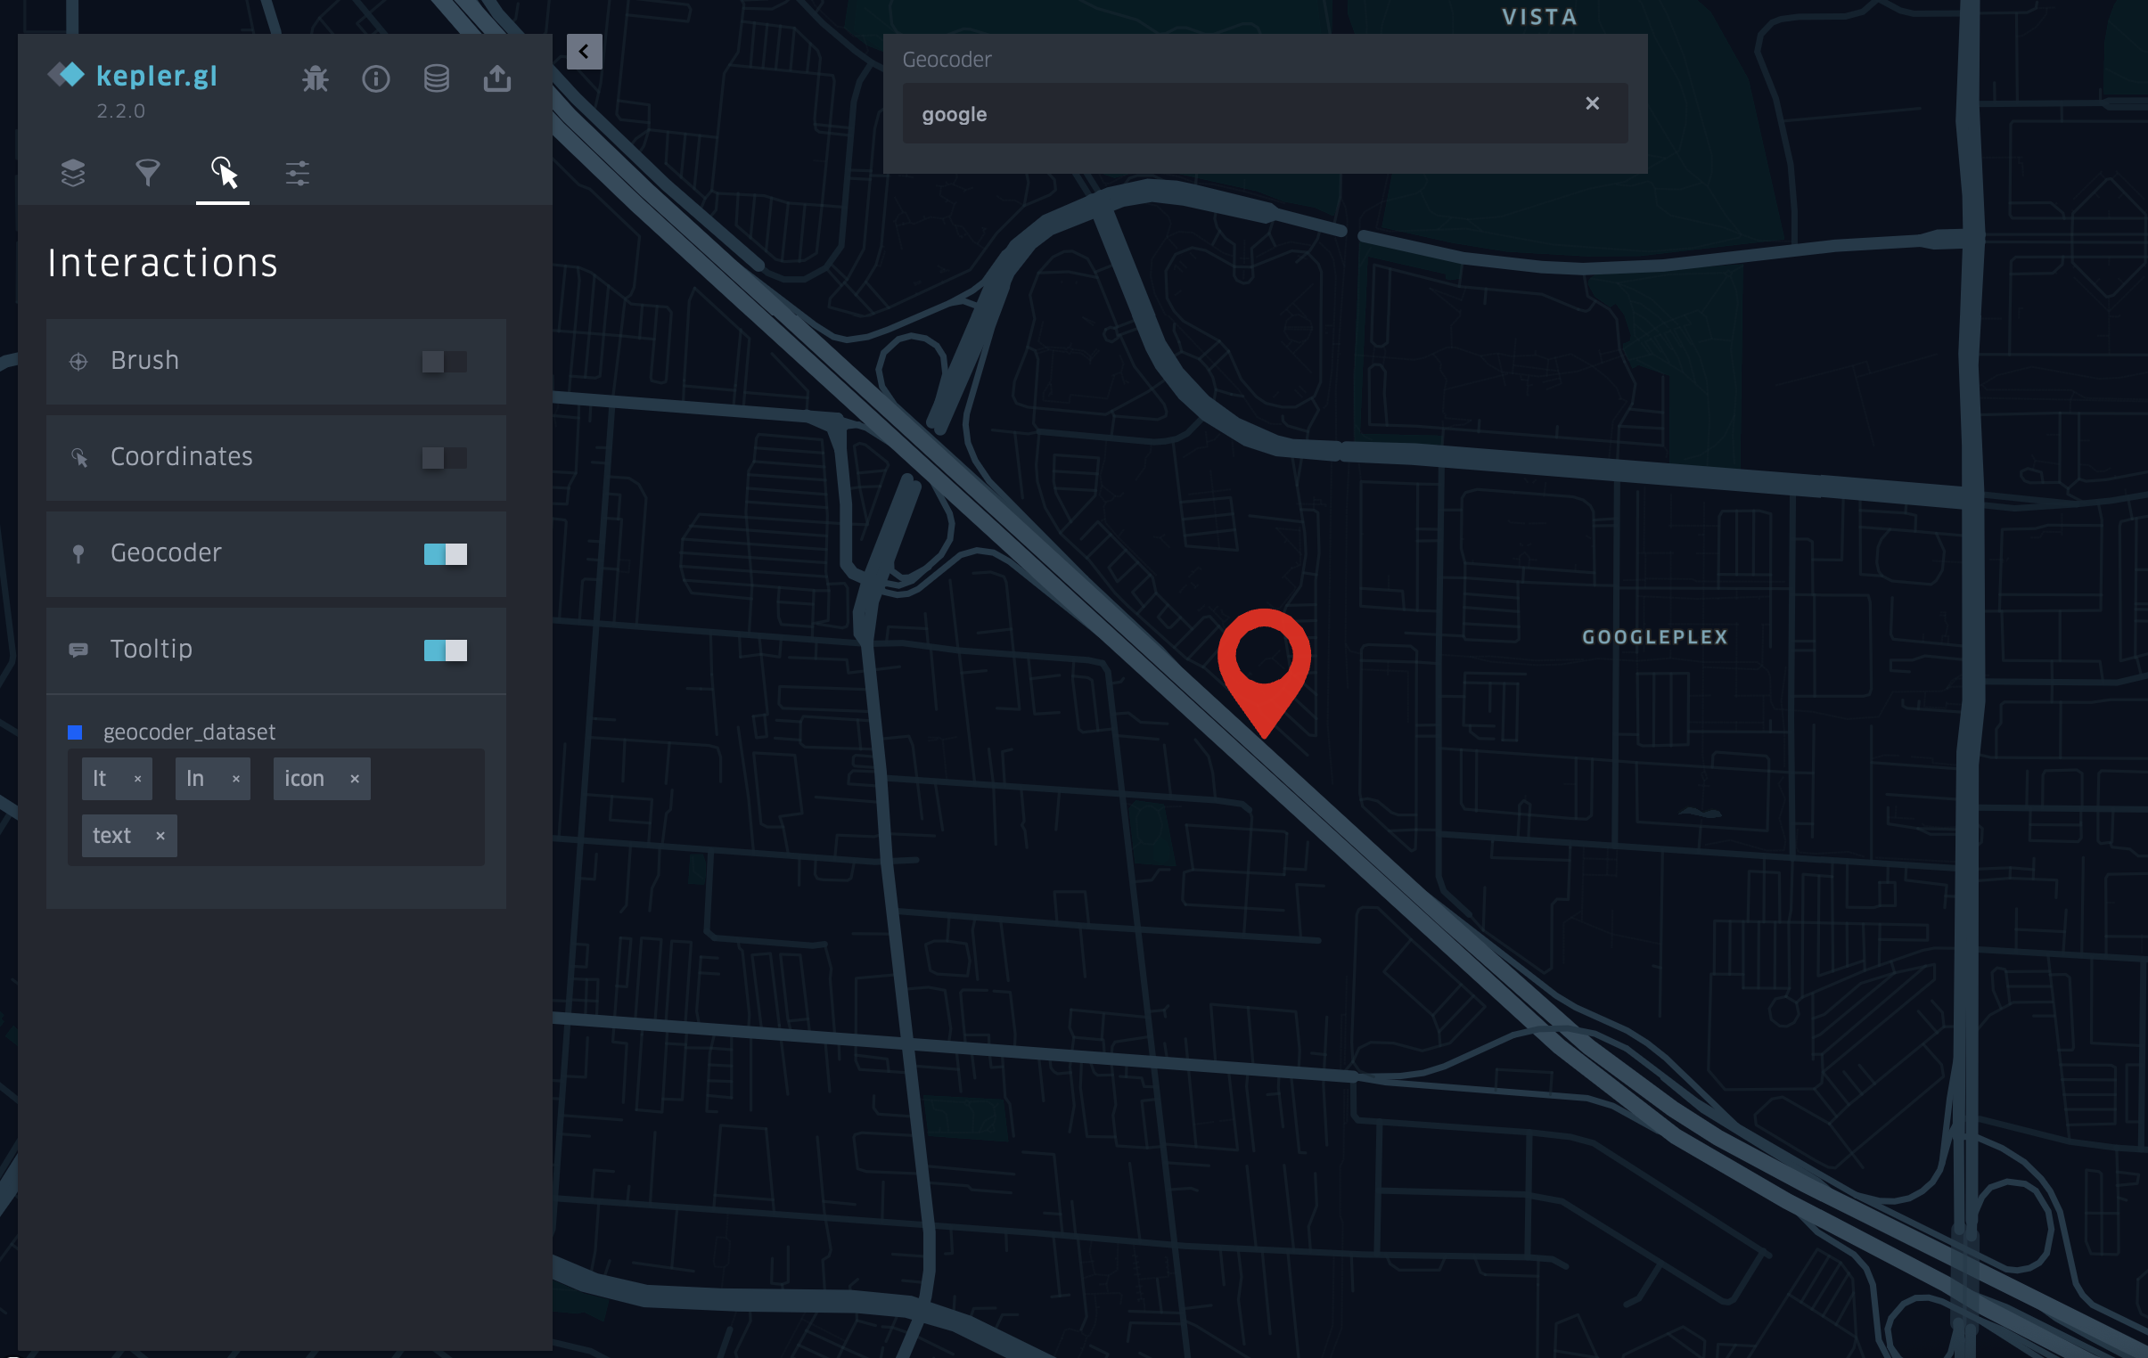
Task: Open the info icon in header
Action: pos(375,78)
